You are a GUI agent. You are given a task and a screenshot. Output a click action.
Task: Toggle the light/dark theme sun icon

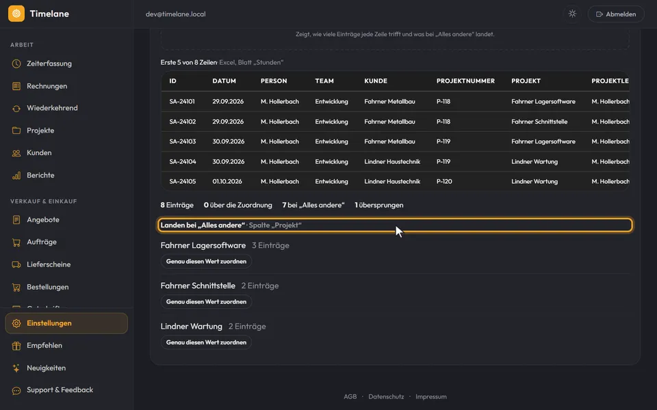(572, 14)
